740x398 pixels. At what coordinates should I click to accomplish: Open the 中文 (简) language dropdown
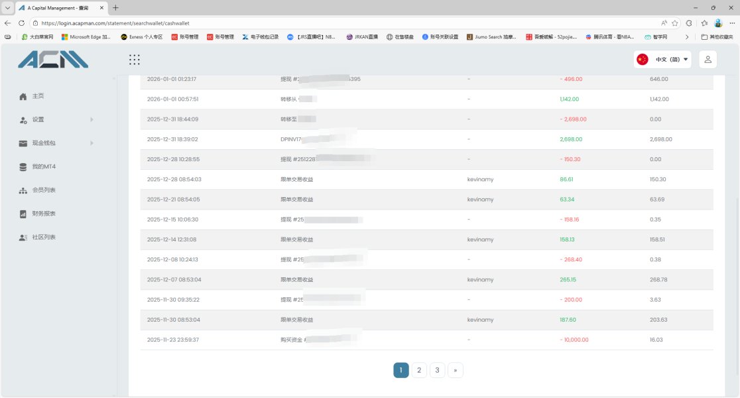[x=662, y=60]
